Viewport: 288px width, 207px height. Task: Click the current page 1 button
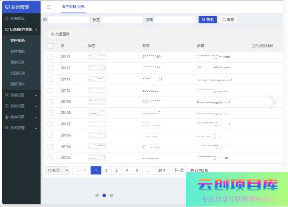click(x=96, y=170)
